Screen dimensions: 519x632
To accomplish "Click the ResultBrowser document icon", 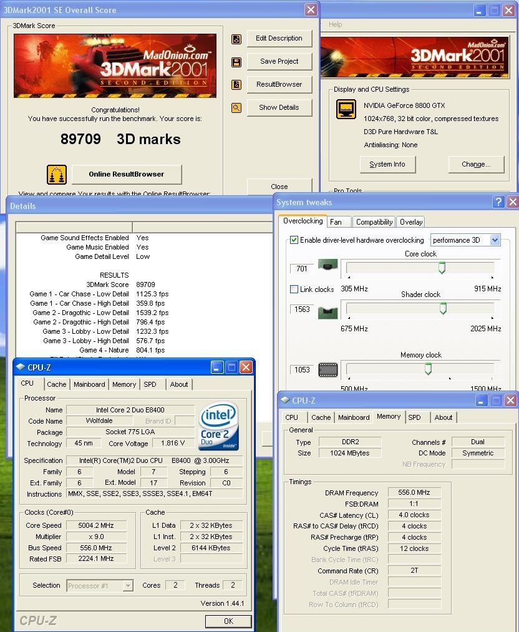I will click(x=236, y=85).
